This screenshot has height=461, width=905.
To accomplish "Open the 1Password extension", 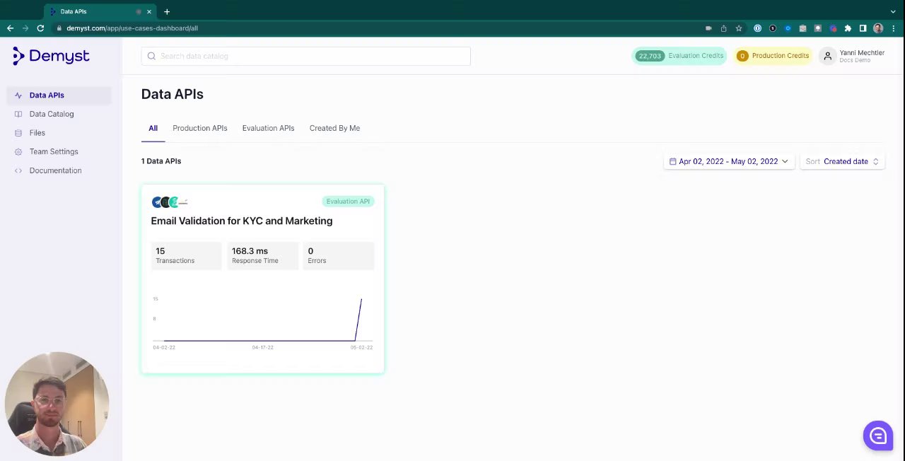I will tap(757, 28).
